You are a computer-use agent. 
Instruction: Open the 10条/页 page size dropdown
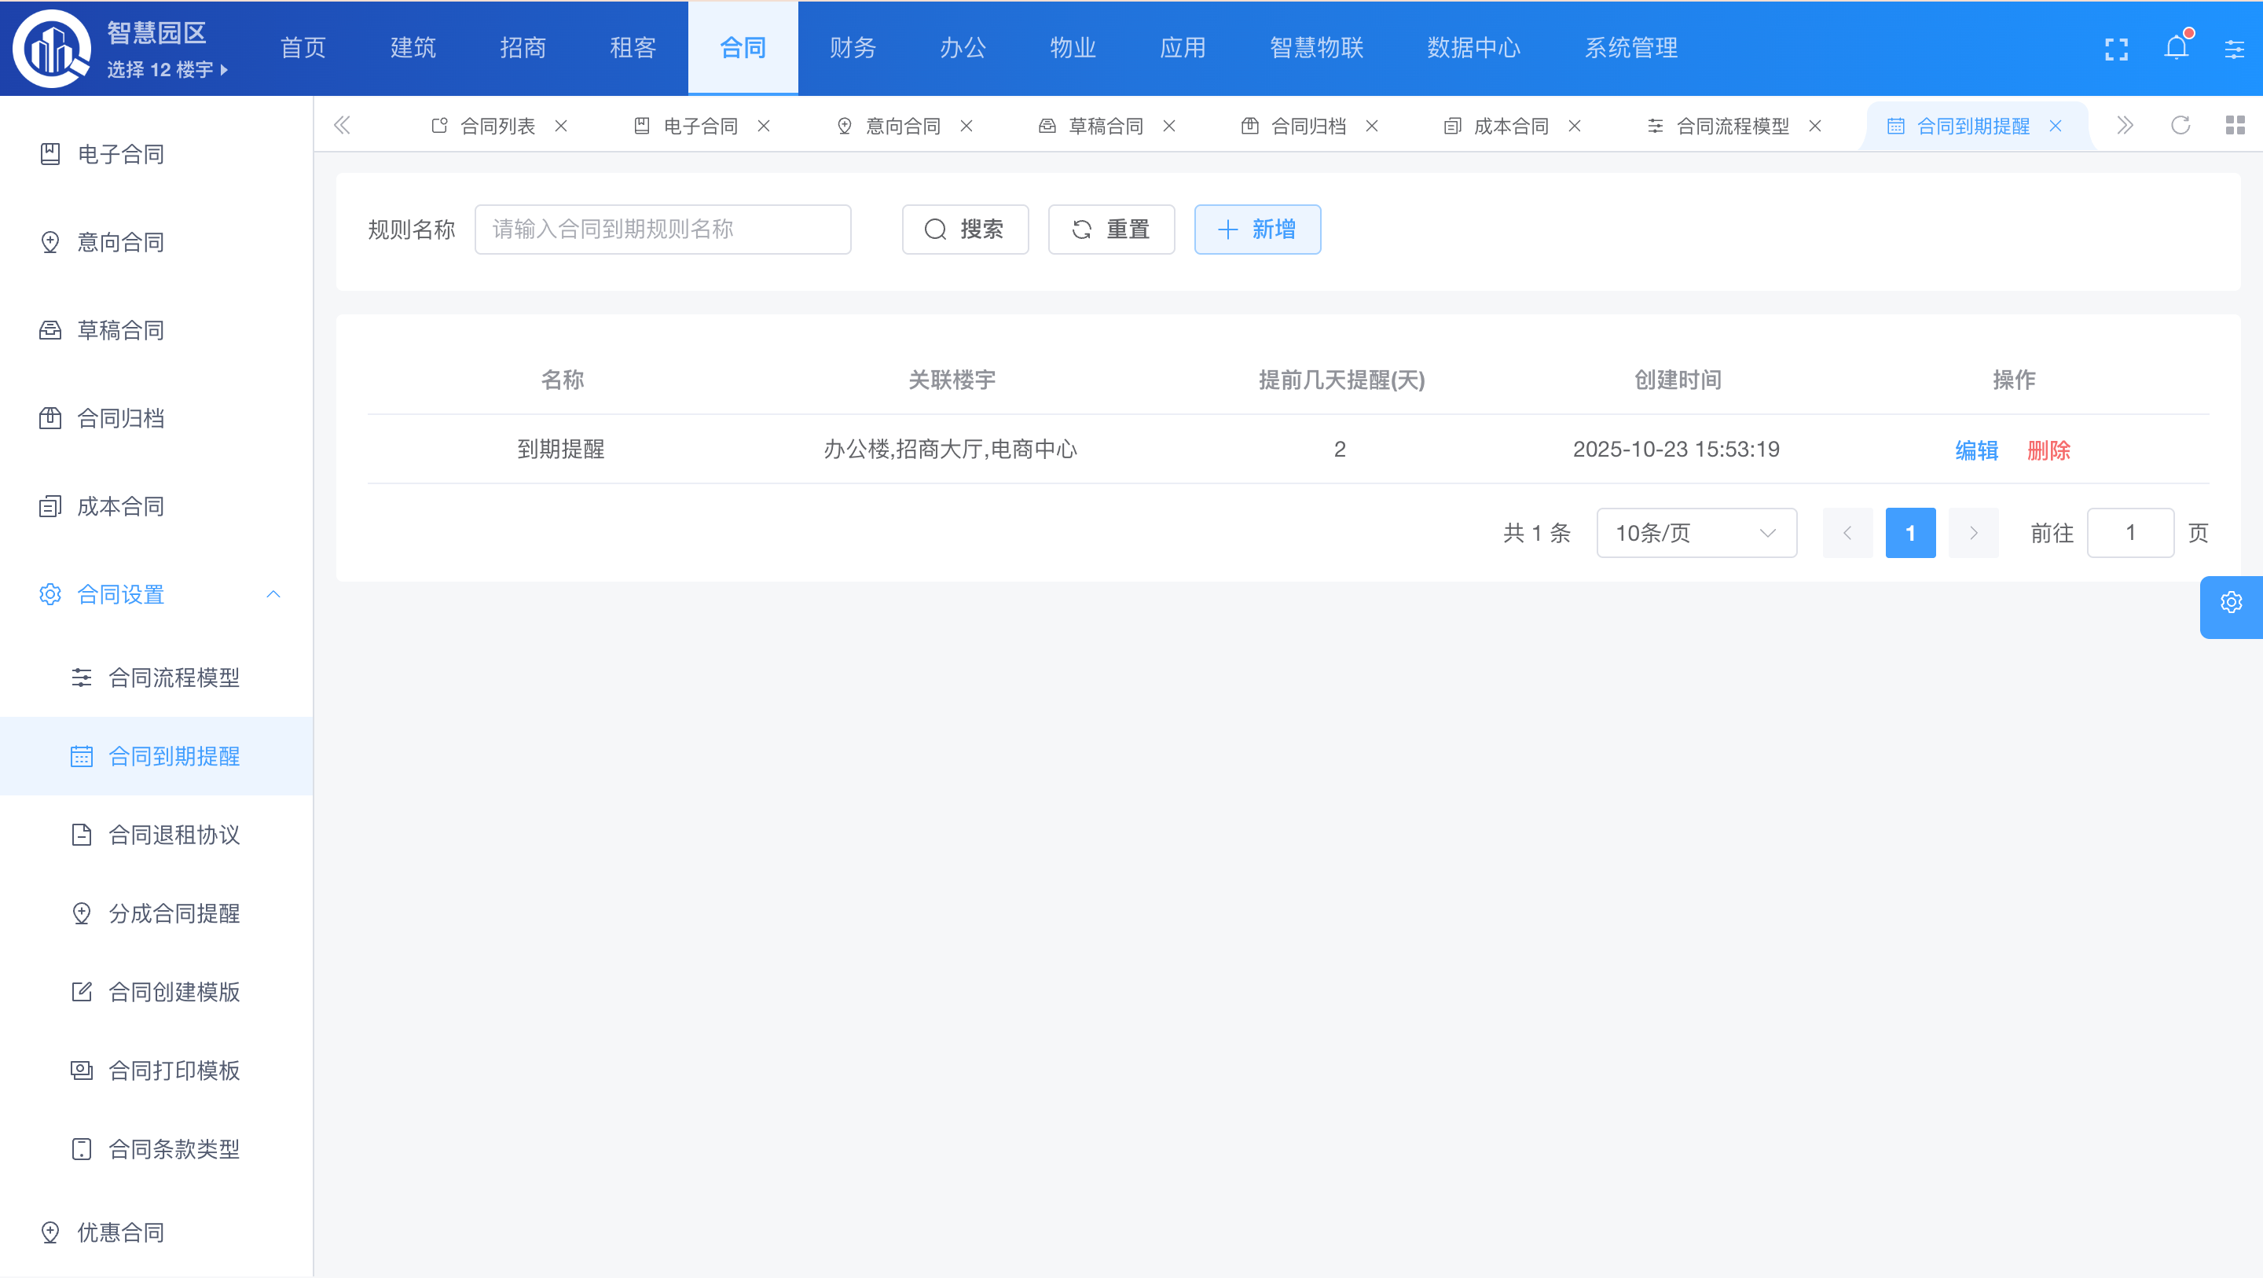click(1696, 534)
